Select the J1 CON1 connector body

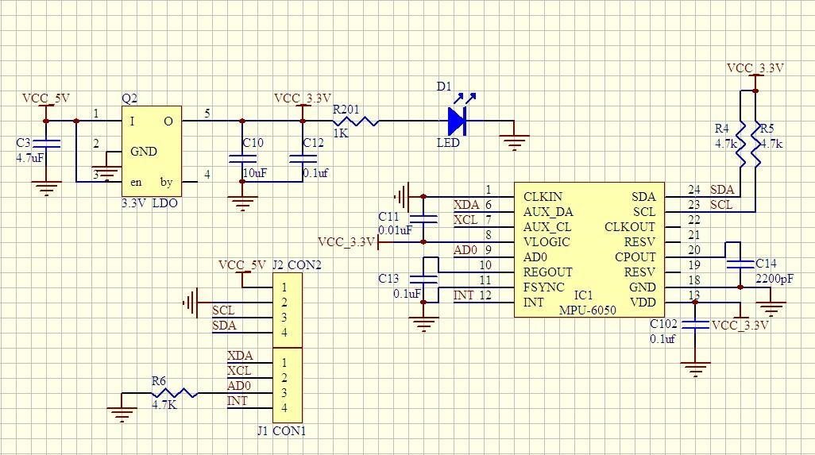(288, 385)
